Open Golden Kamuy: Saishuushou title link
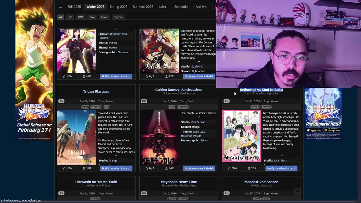 click(179, 90)
